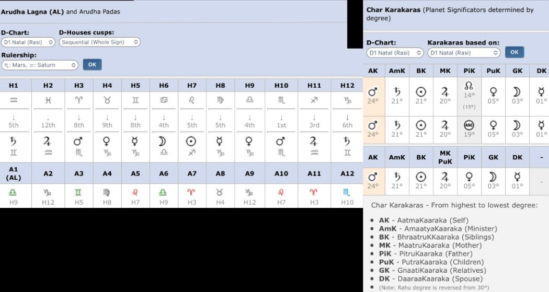Image resolution: width=549 pixels, height=292 pixels.
Task: Click Mercury planet symbol in H5 column
Action: [135, 141]
